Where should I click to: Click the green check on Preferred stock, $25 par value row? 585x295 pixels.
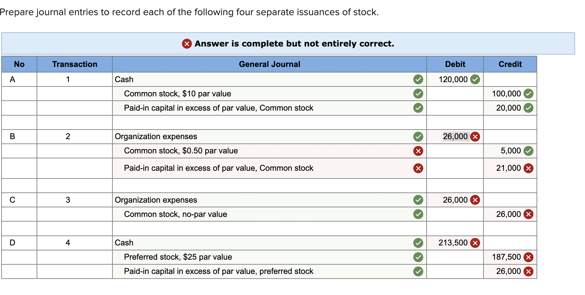tap(418, 257)
